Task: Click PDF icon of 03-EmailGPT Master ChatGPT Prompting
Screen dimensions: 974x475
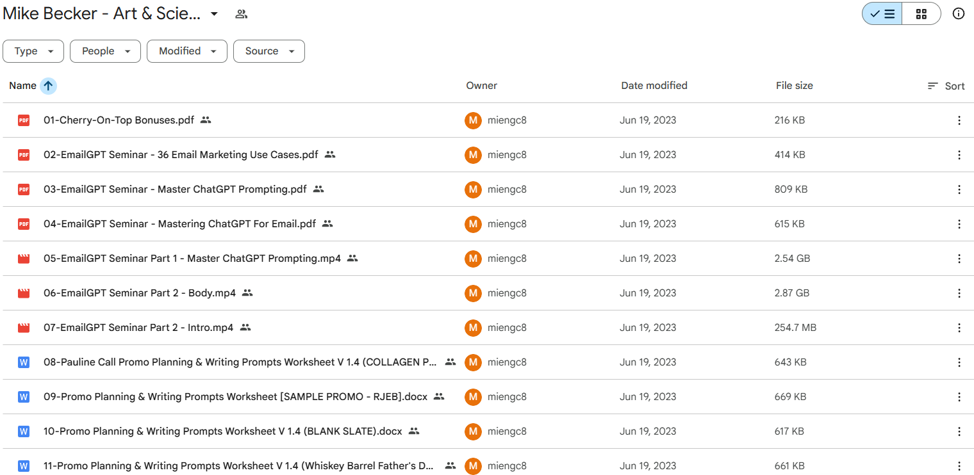Action: coord(24,189)
